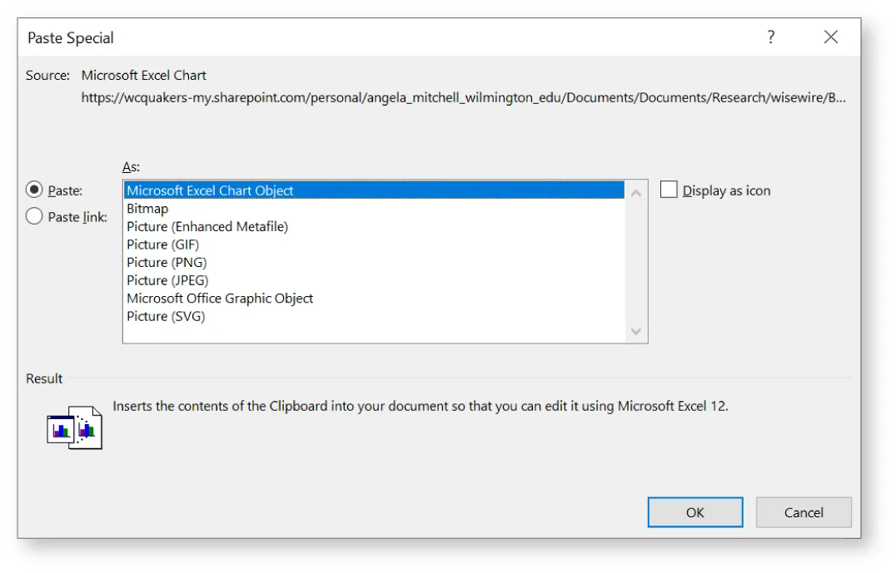Select Microsoft Office Graphic Object format
This screenshot has width=896, height=573.
coord(219,298)
